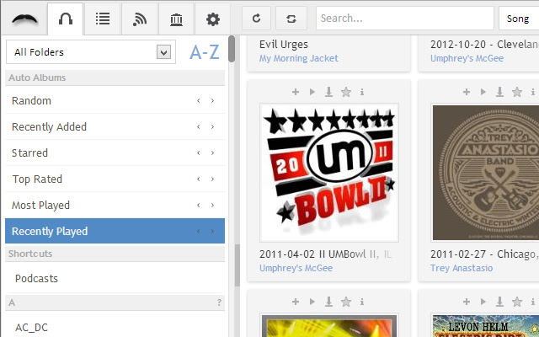The height and width of the screenshot is (337, 539).
Task: Click previous arrow on Recently Added row
Action: 199,127
